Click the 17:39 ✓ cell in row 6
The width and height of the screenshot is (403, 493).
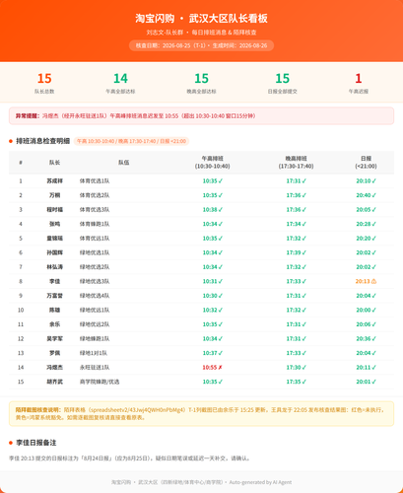(x=296, y=252)
